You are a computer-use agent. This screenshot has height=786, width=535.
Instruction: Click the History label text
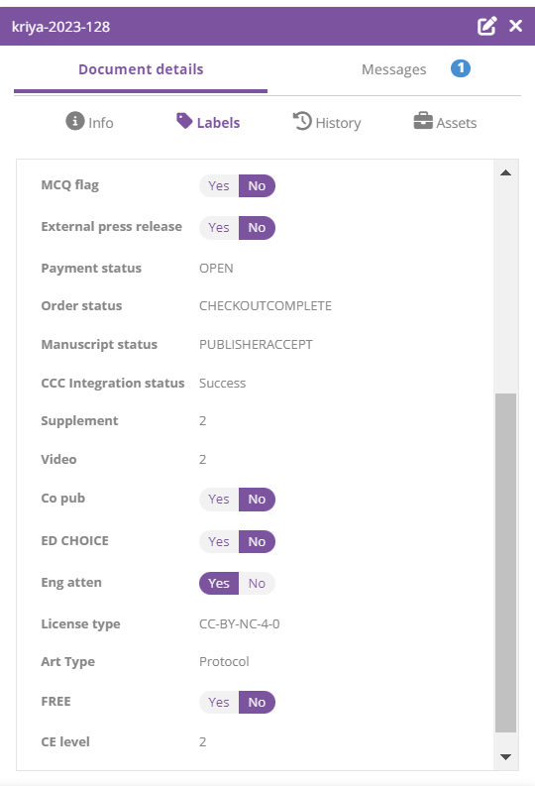click(x=338, y=123)
